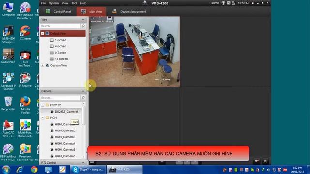This screenshot has width=310, height=174.
Task: Click the 16-Screen layout icon
Action: coord(52,59)
